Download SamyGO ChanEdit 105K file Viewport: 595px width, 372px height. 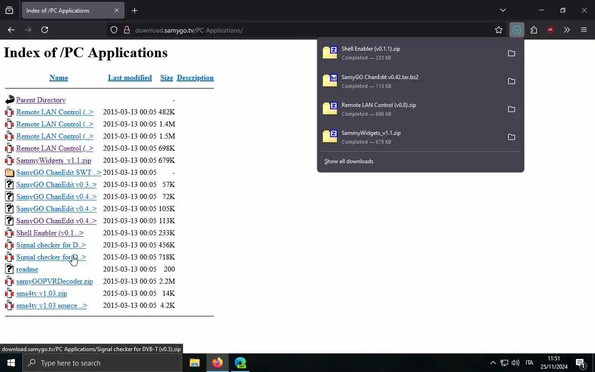[x=56, y=209]
